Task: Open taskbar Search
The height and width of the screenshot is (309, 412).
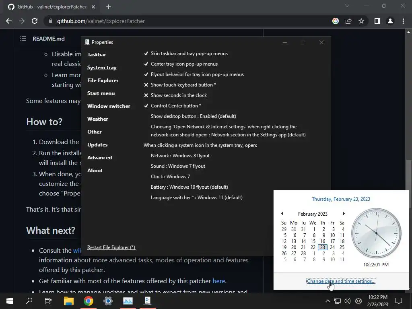Action: coord(29,301)
